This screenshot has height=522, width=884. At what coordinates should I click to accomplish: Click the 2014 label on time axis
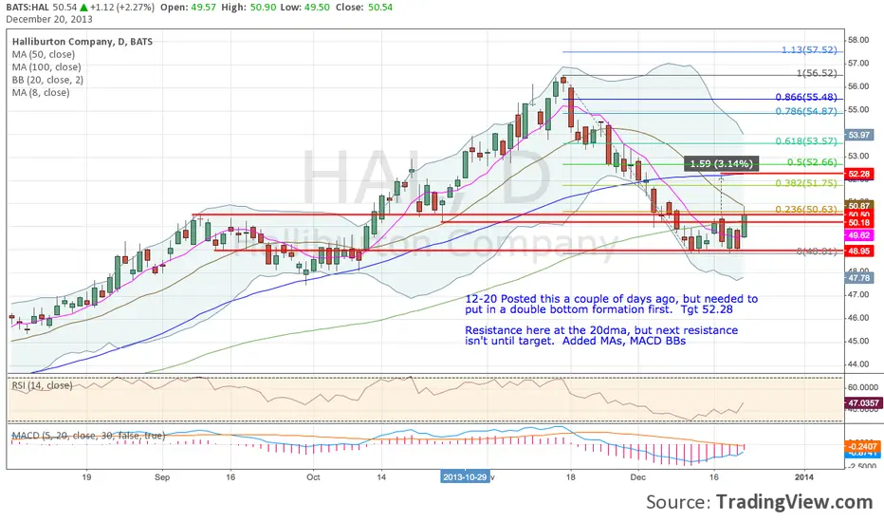(x=804, y=477)
